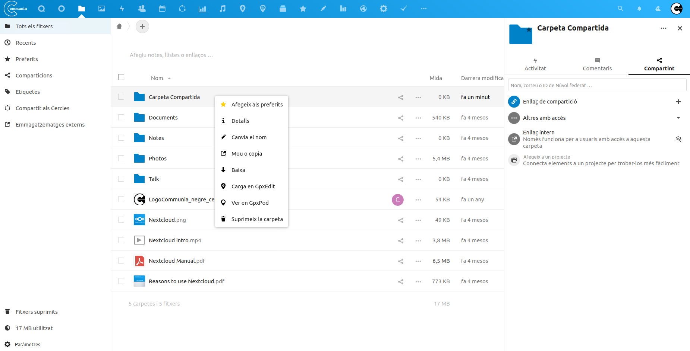
Task: Open the globe app icon in top bar
Action: click(363, 9)
